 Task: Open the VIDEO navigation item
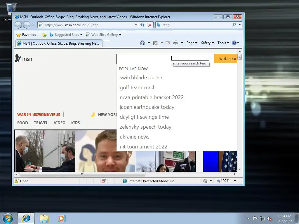pos(60,123)
